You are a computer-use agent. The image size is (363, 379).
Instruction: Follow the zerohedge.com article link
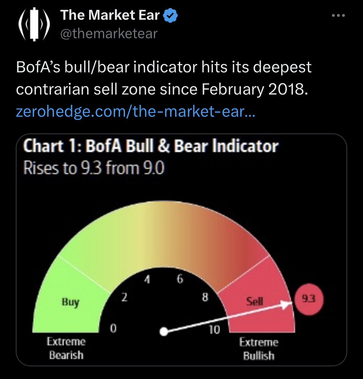pos(135,111)
